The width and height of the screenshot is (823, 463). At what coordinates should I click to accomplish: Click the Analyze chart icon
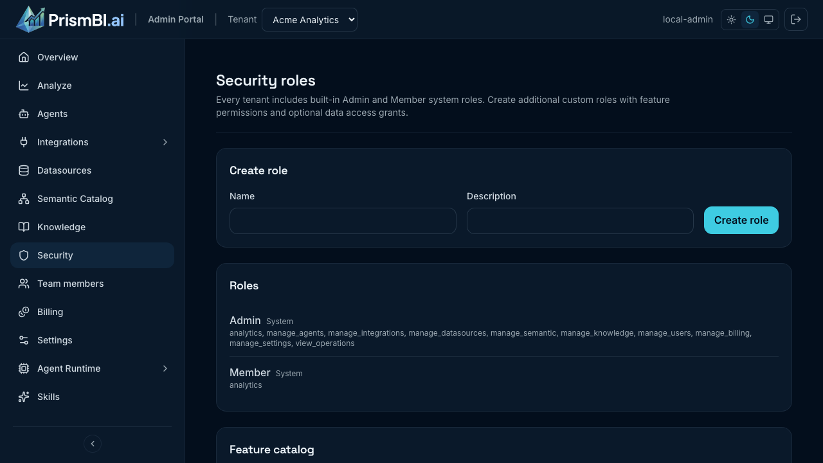tap(24, 86)
